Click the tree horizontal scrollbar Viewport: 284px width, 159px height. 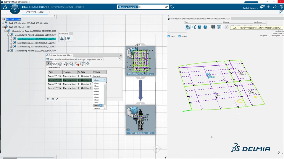pos(10,158)
